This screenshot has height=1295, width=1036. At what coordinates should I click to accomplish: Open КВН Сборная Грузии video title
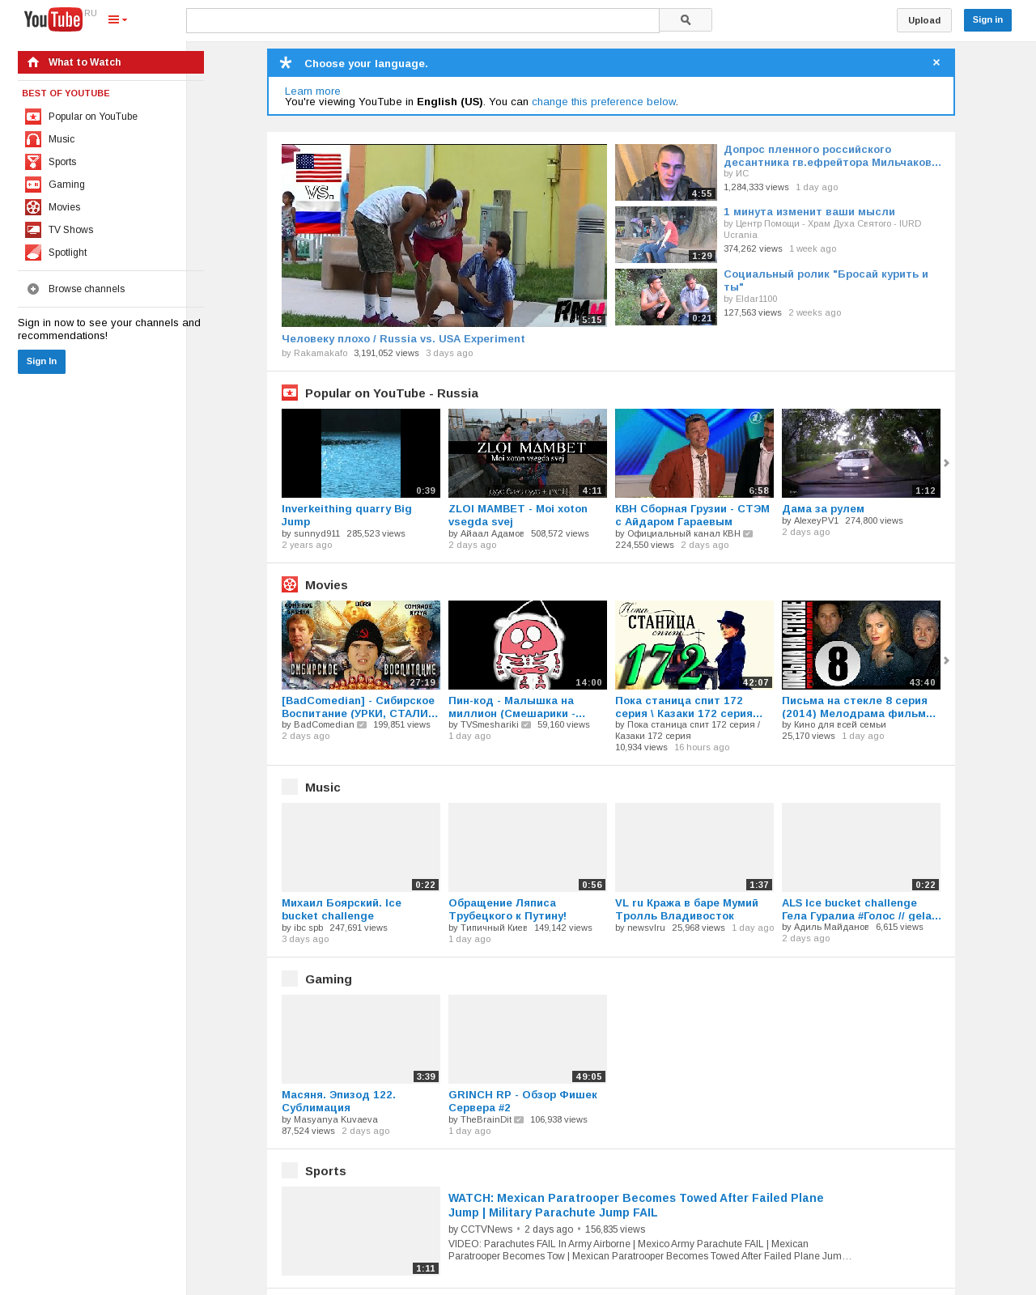[x=693, y=516]
